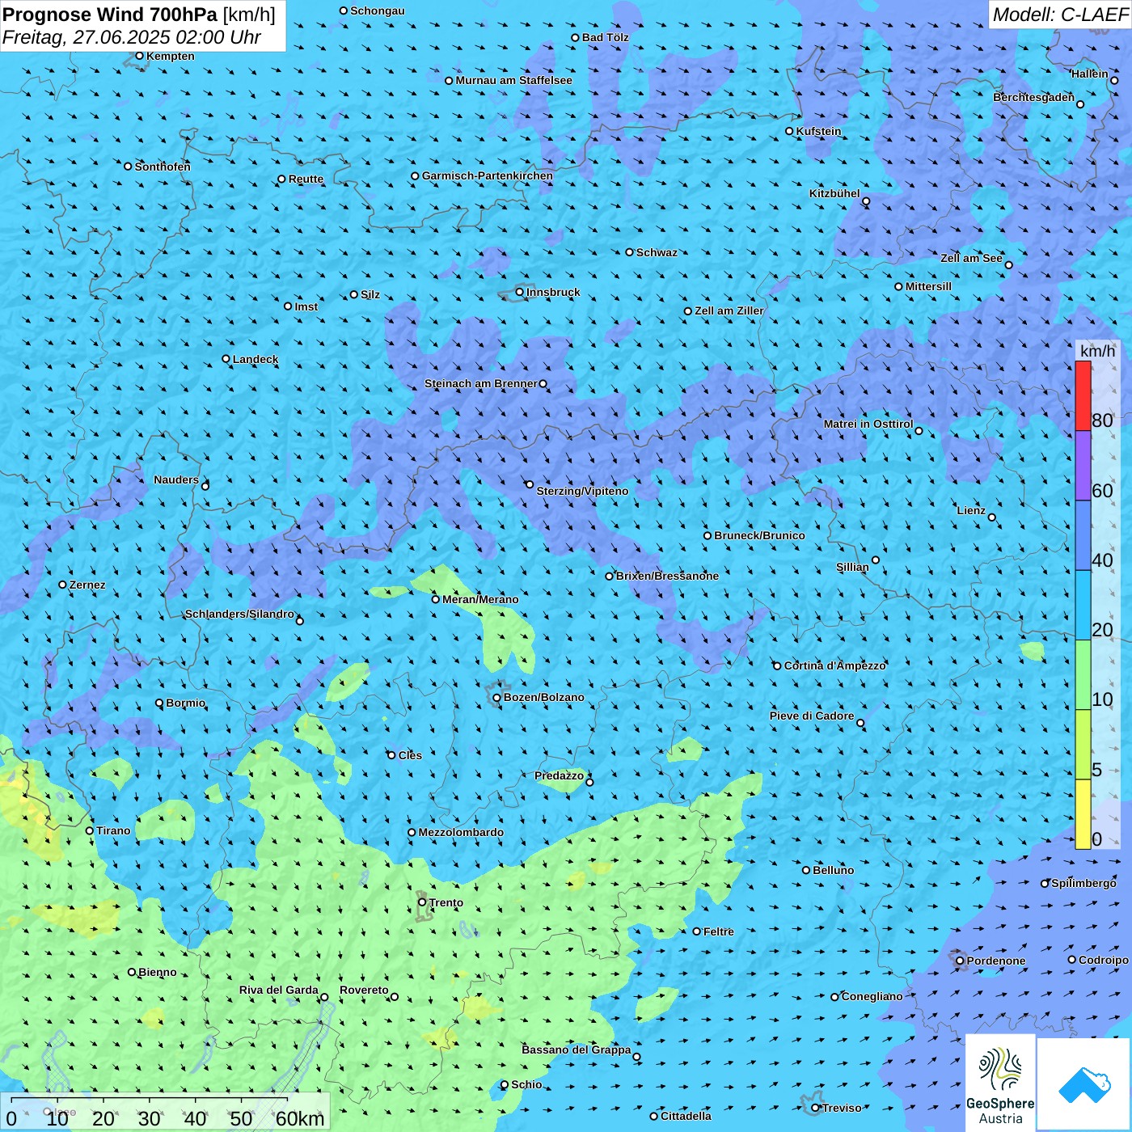Screen dimensions: 1132x1132
Task: Click the Bruneck/Brunico location dot
Action: (x=707, y=535)
